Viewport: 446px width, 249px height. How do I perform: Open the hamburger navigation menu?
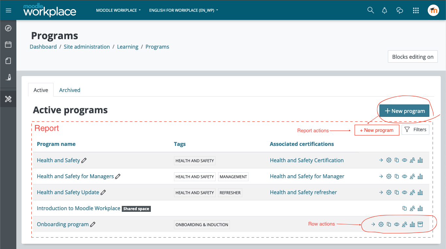[x=8, y=10]
